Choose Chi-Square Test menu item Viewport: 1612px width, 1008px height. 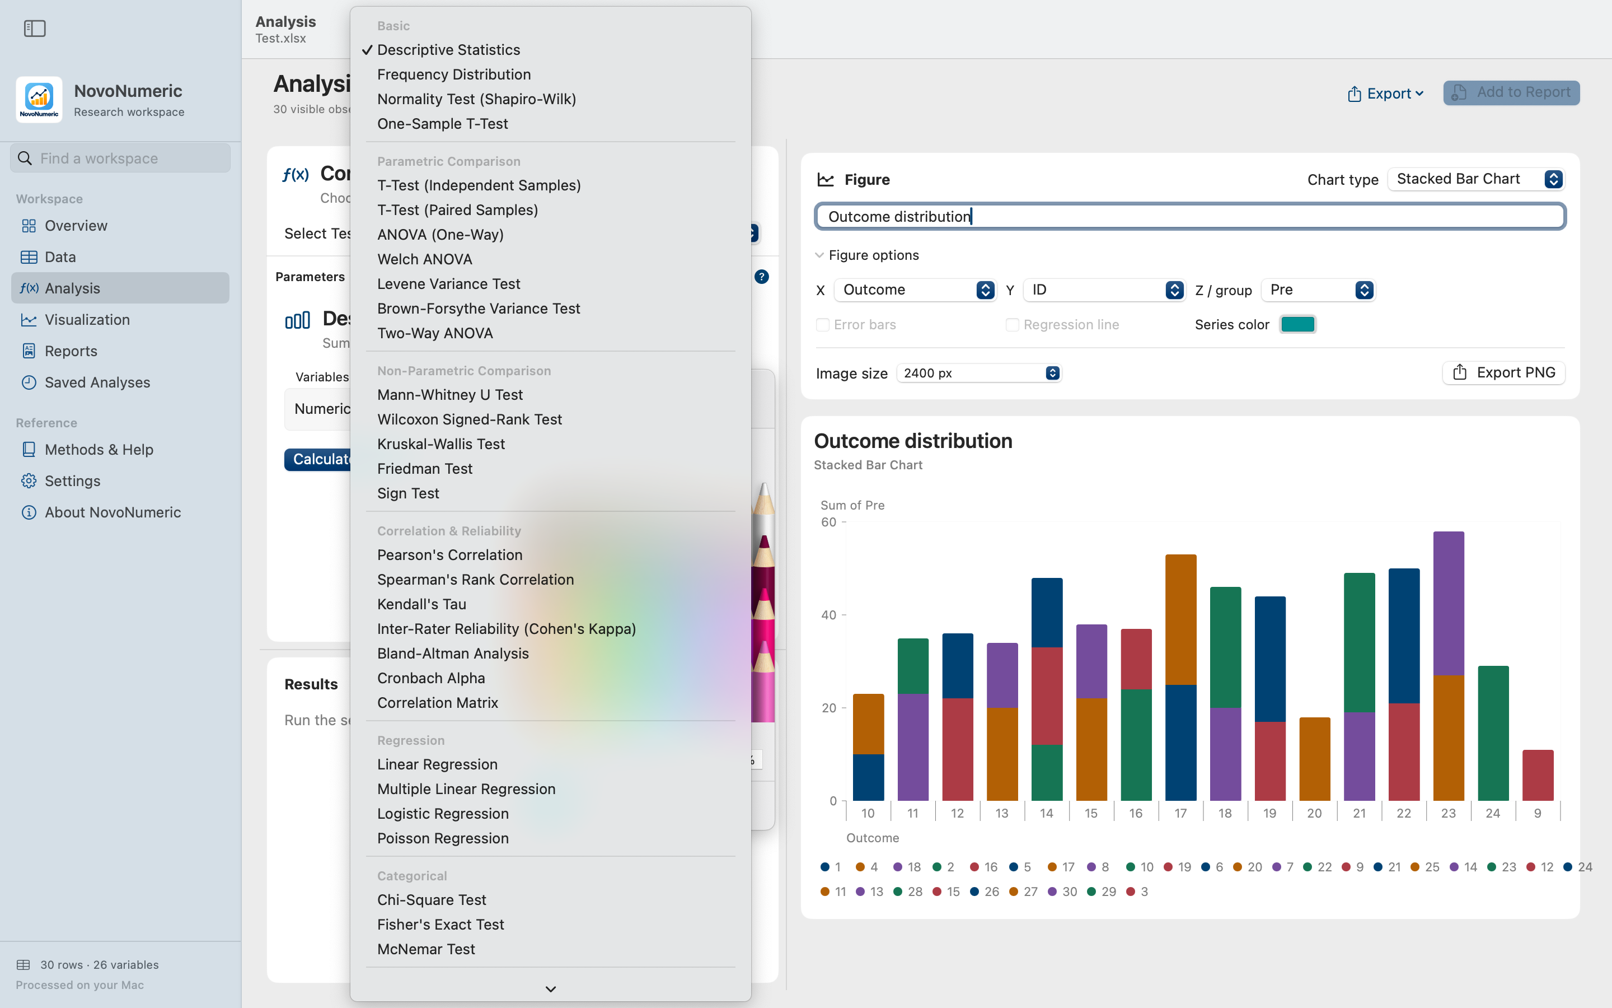coord(432,900)
